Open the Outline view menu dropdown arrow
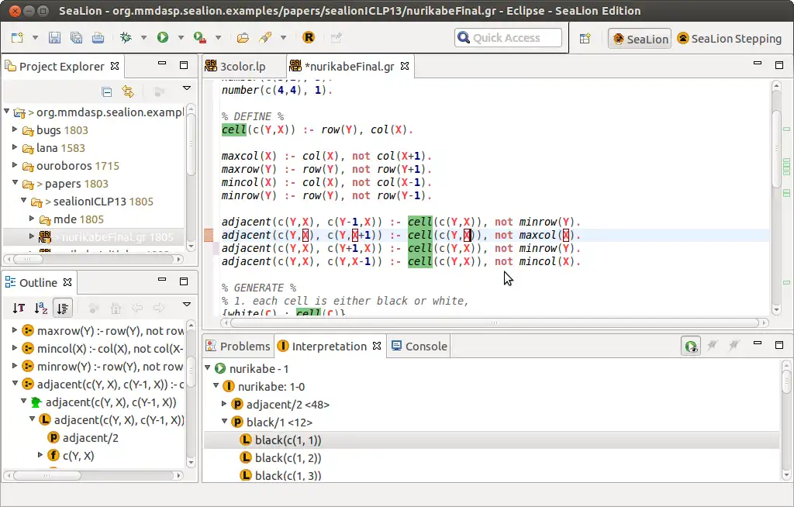Viewport: 794px width, 507px height. click(x=186, y=305)
